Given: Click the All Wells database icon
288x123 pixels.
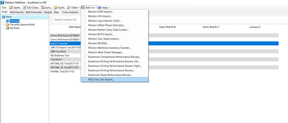Looking at the screenshot, I should pyautogui.click(x=7, y=21).
